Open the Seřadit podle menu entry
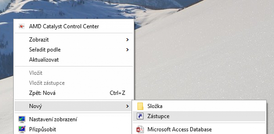Image resolution: width=274 pixels, height=134 pixels. (45, 50)
